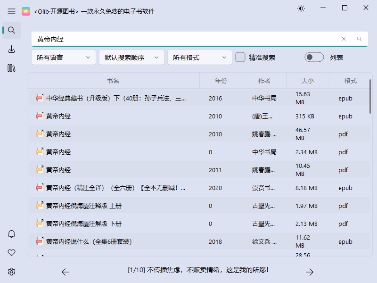Clear the search box with the X
The width and height of the screenshot is (377, 283).
coord(344,39)
